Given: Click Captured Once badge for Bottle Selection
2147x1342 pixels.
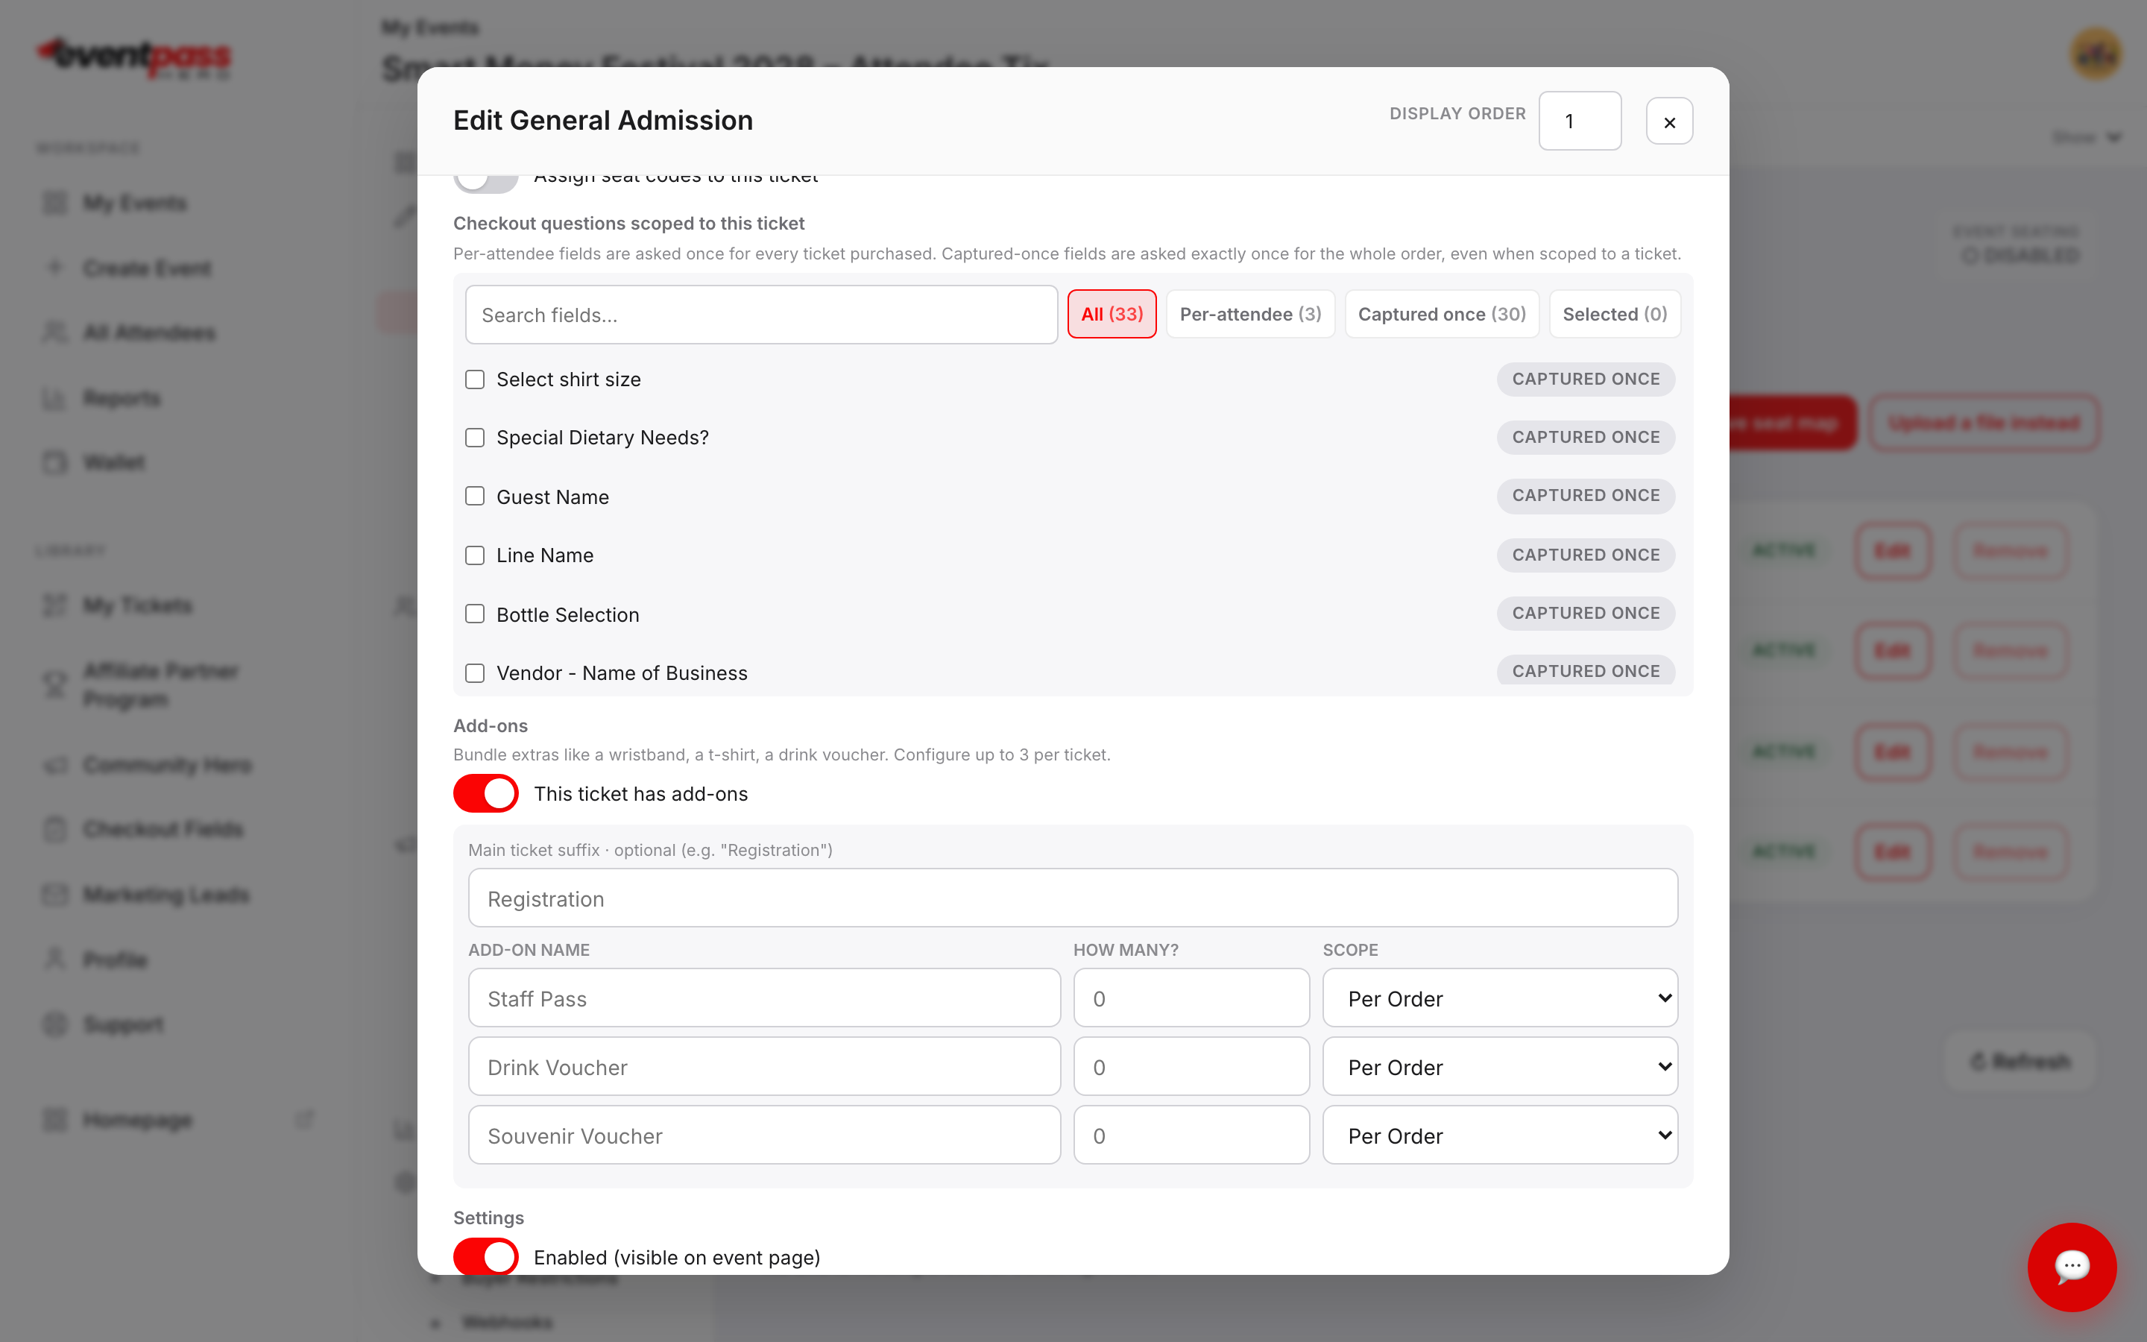Looking at the screenshot, I should 1586,614.
